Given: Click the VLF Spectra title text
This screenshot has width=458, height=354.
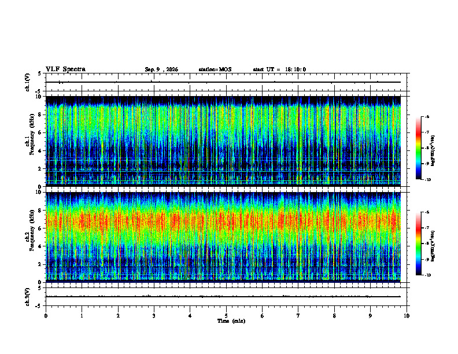Looking at the screenshot, I should (65, 69).
